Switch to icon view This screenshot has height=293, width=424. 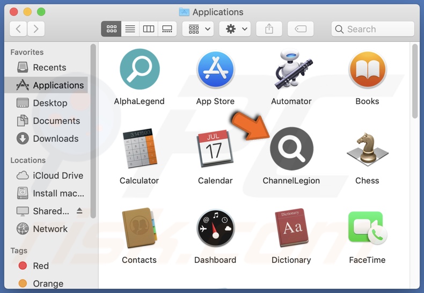pos(111,29)
